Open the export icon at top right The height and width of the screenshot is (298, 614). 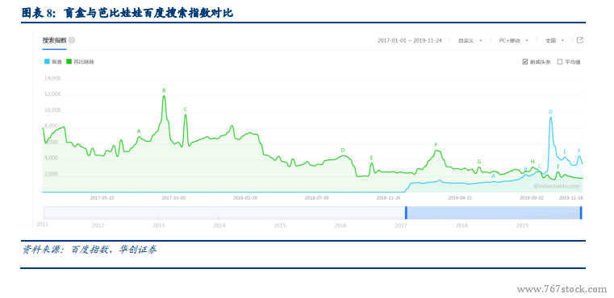tap(580, 40)
